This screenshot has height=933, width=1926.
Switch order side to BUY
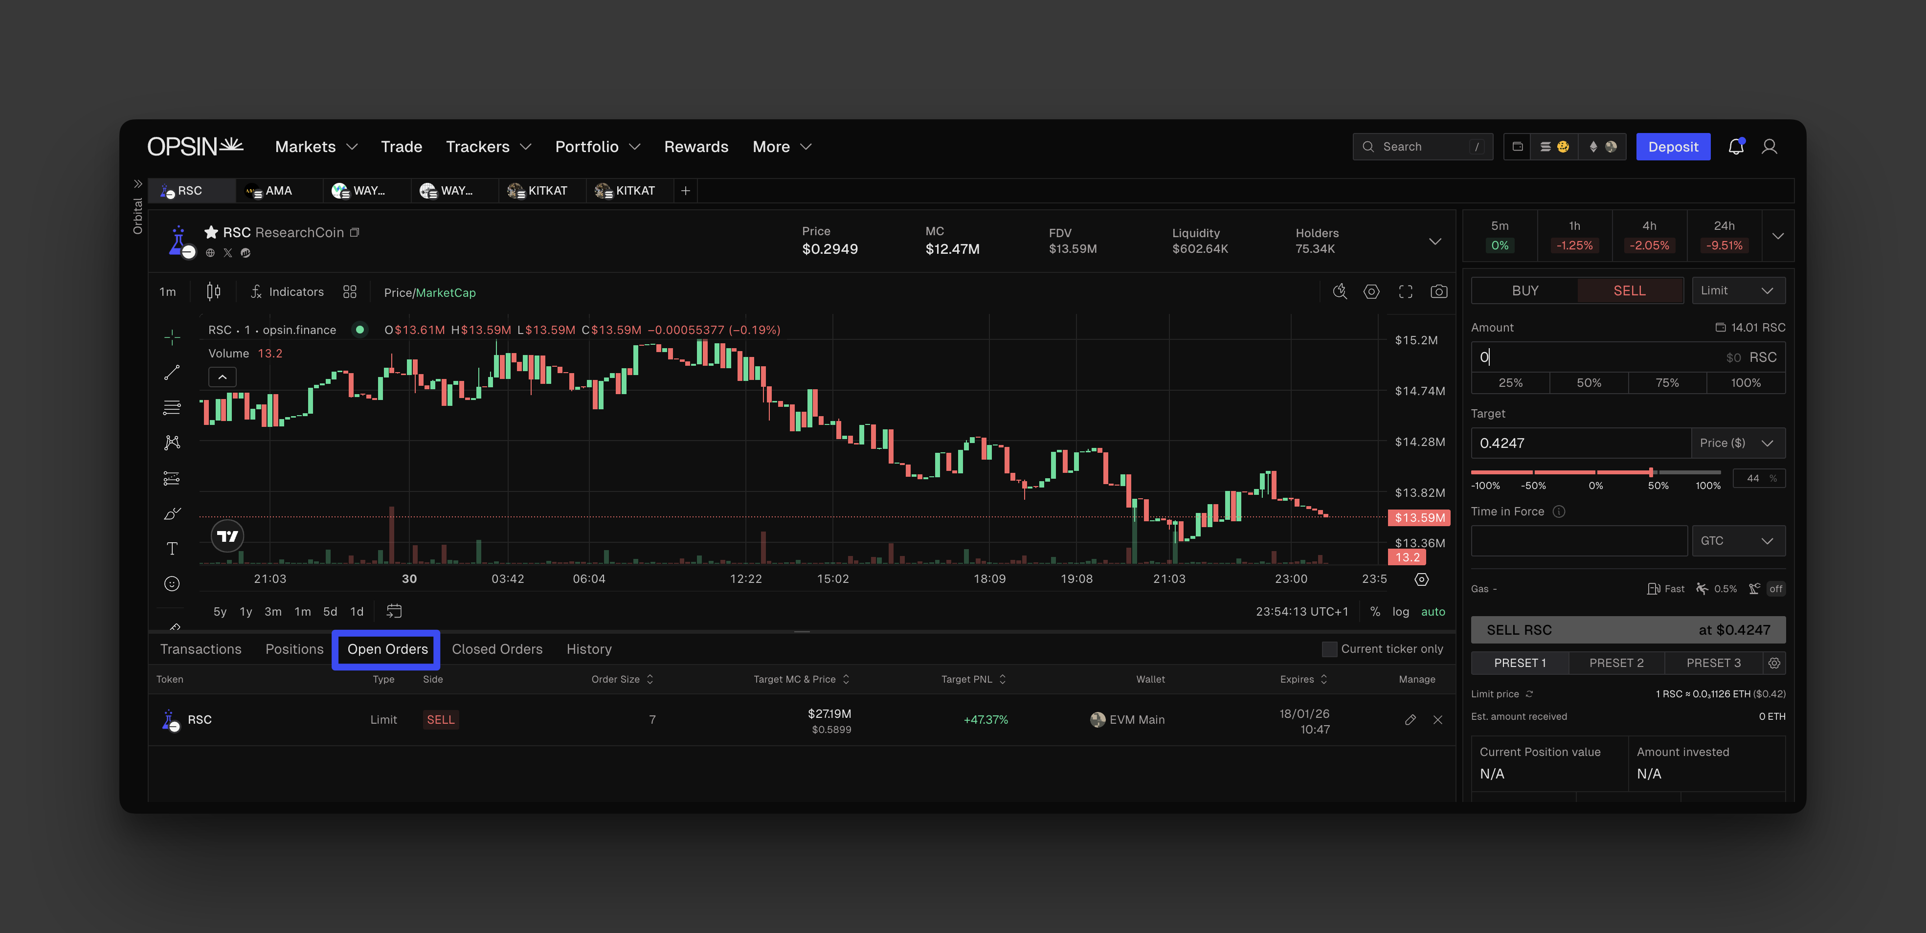click(1524, 290)
